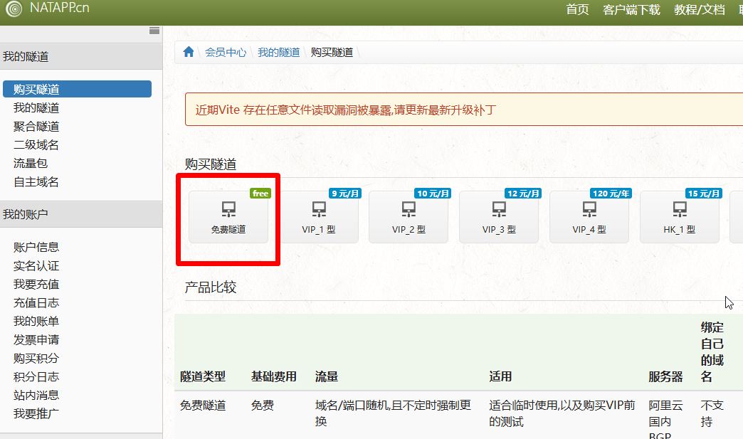The image size is (743, 439).
Task: Open 自主域名 in the sidebar
Action: point(36,182)
